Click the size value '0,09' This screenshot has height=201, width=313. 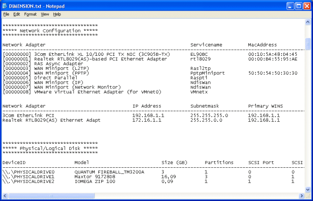click(x=167, y=181)
